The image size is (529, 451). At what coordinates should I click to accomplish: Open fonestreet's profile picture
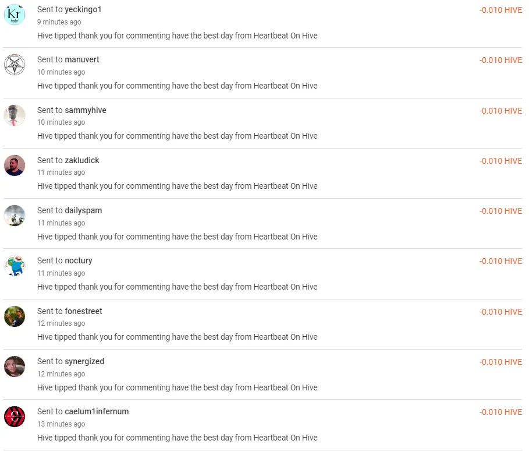tap(14, 316)
